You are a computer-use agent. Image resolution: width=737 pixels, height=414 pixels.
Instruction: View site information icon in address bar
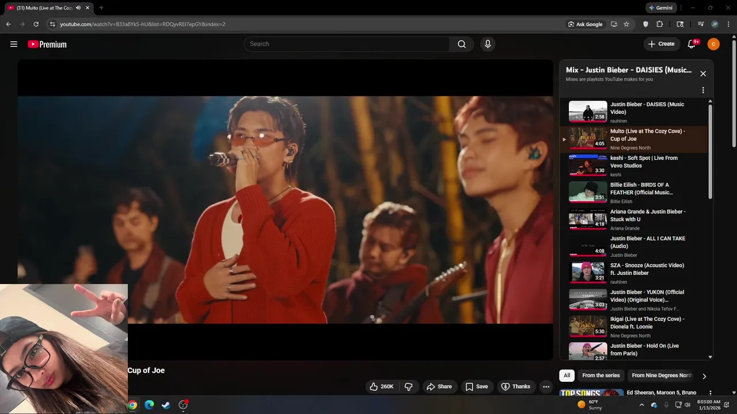[52, 24]
